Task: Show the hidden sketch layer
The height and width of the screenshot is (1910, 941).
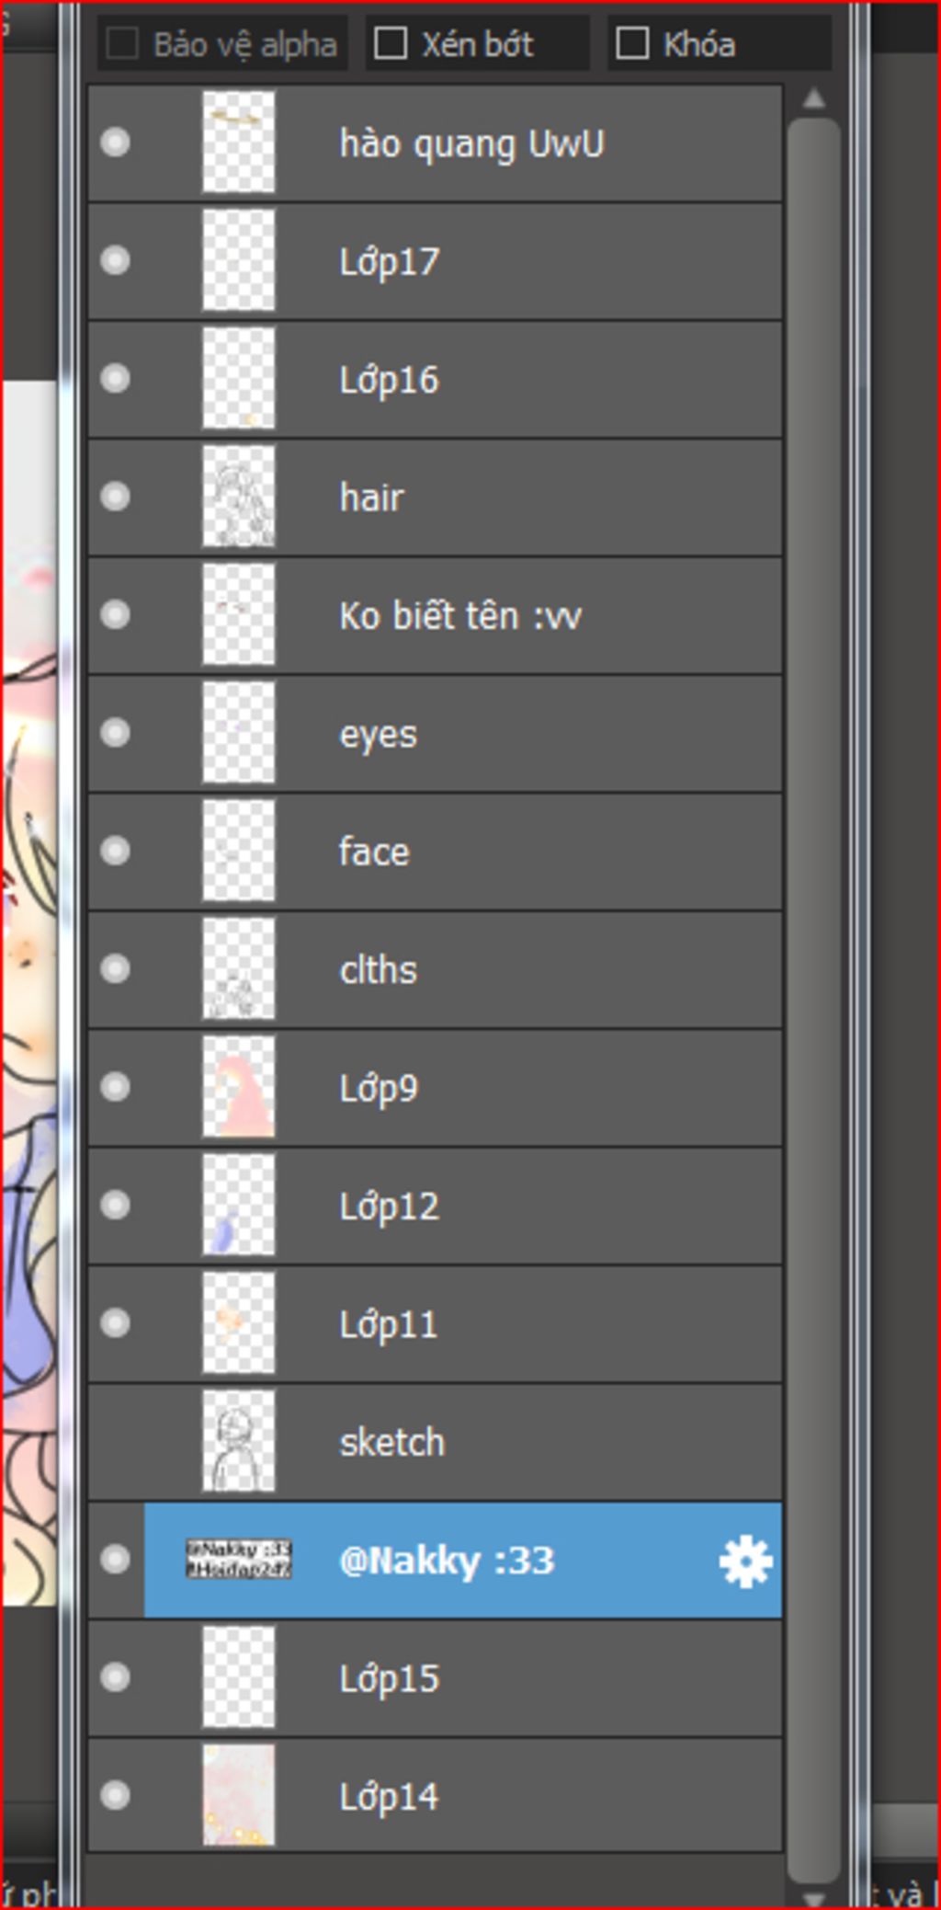Action: coord(115,1441)
